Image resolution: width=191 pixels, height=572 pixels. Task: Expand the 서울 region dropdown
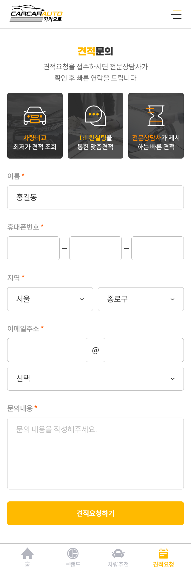50,299
